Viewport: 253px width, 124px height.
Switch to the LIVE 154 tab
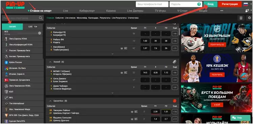click(x=33, y=27)
